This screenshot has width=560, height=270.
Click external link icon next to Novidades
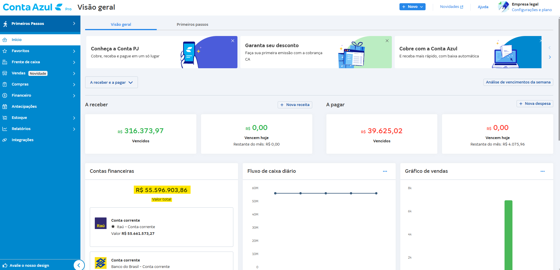point(462,7)
